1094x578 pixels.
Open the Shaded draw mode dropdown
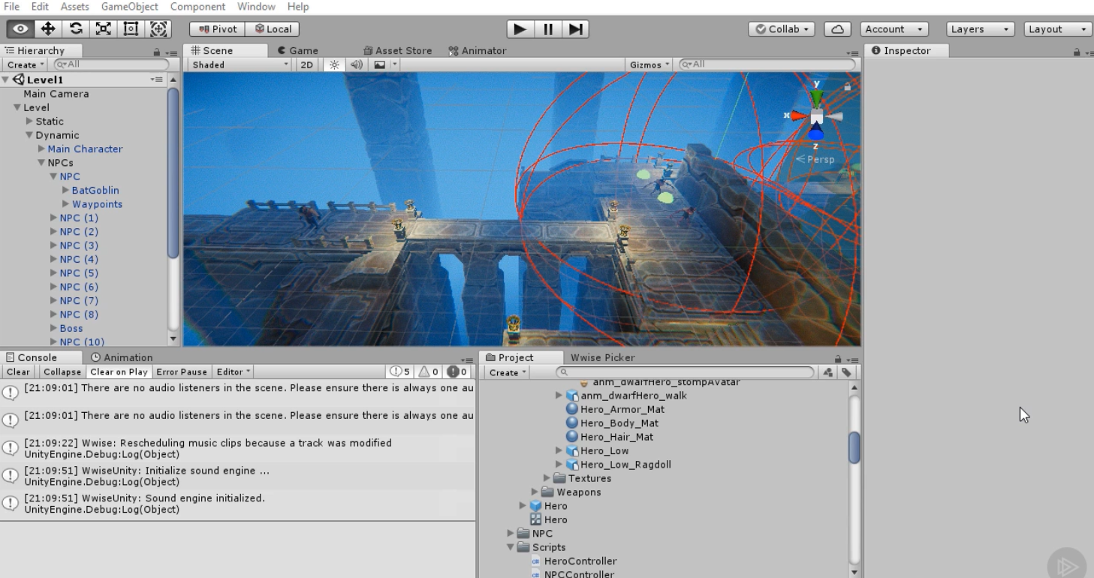click(x=240, y=65)
